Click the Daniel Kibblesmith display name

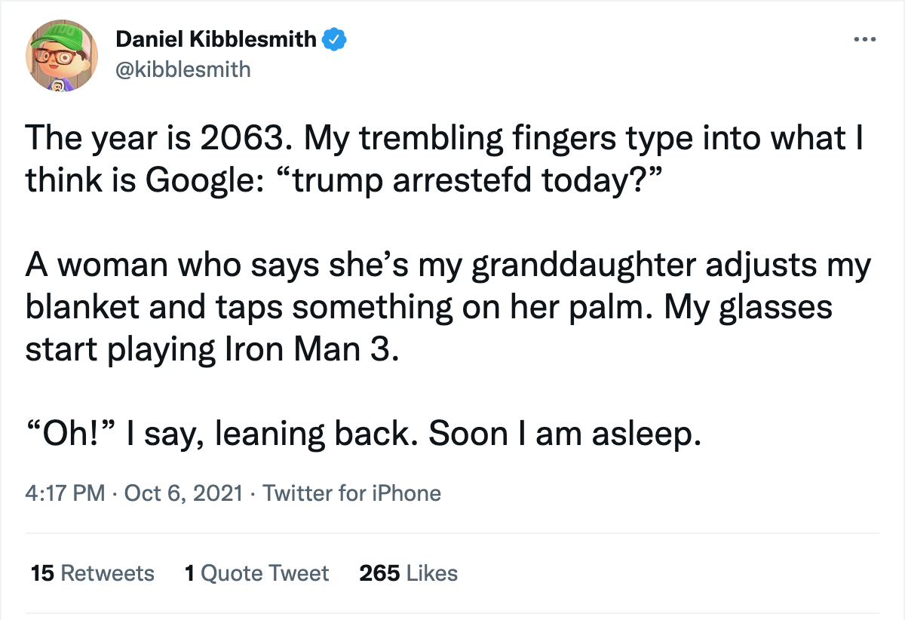pos(216,39)
